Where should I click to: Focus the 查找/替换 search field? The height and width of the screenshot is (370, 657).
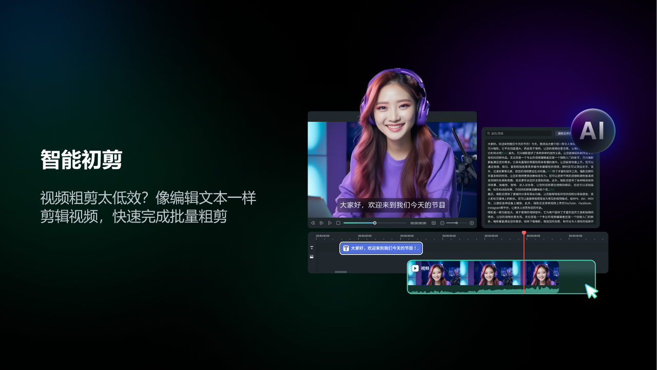(x=518, y=133)
